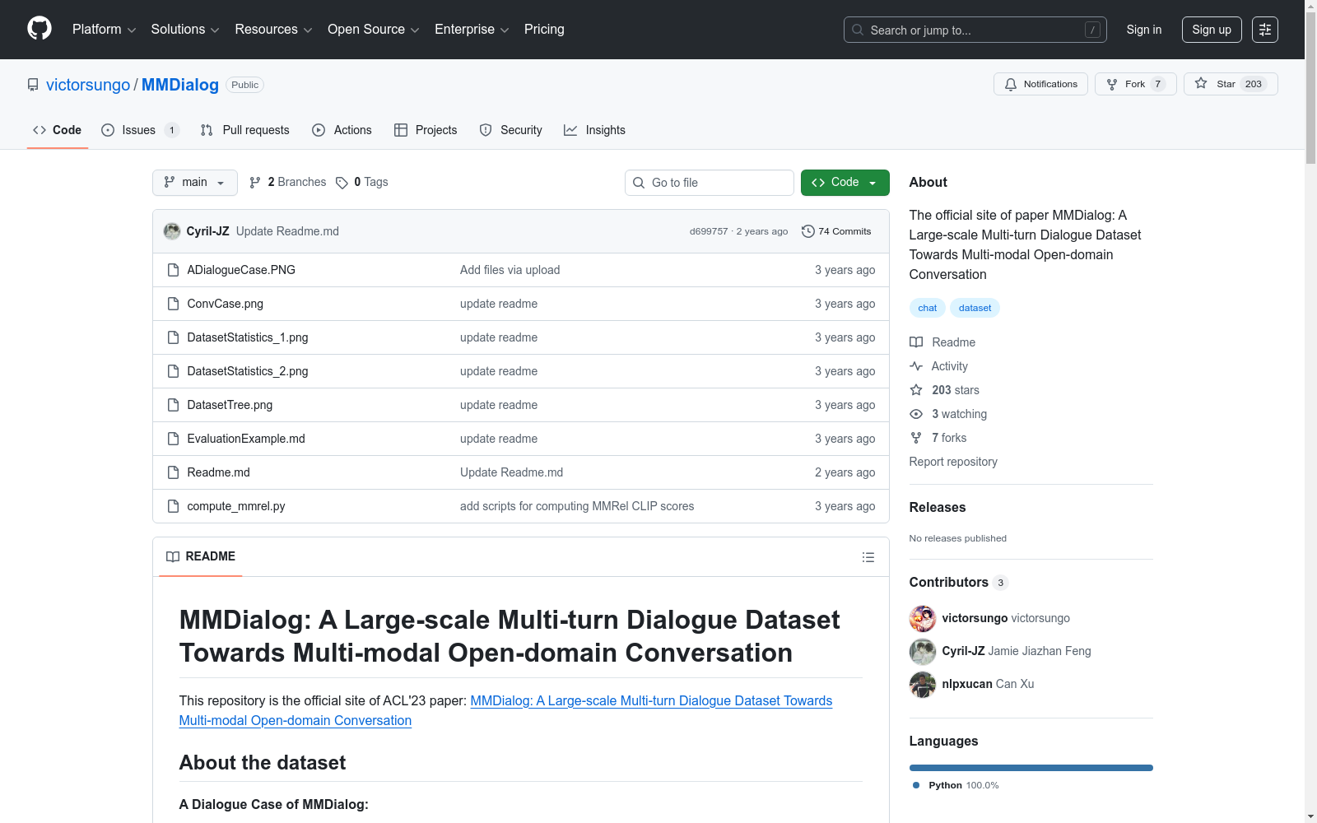Click the dataset topic tag
This screenshot has height=823, width=1317.
(x=975, y=308)
